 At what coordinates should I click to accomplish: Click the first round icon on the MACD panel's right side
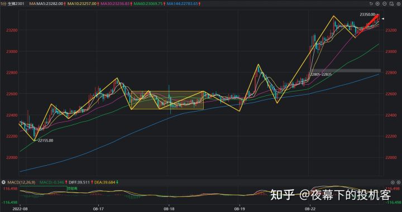[393, 182]
